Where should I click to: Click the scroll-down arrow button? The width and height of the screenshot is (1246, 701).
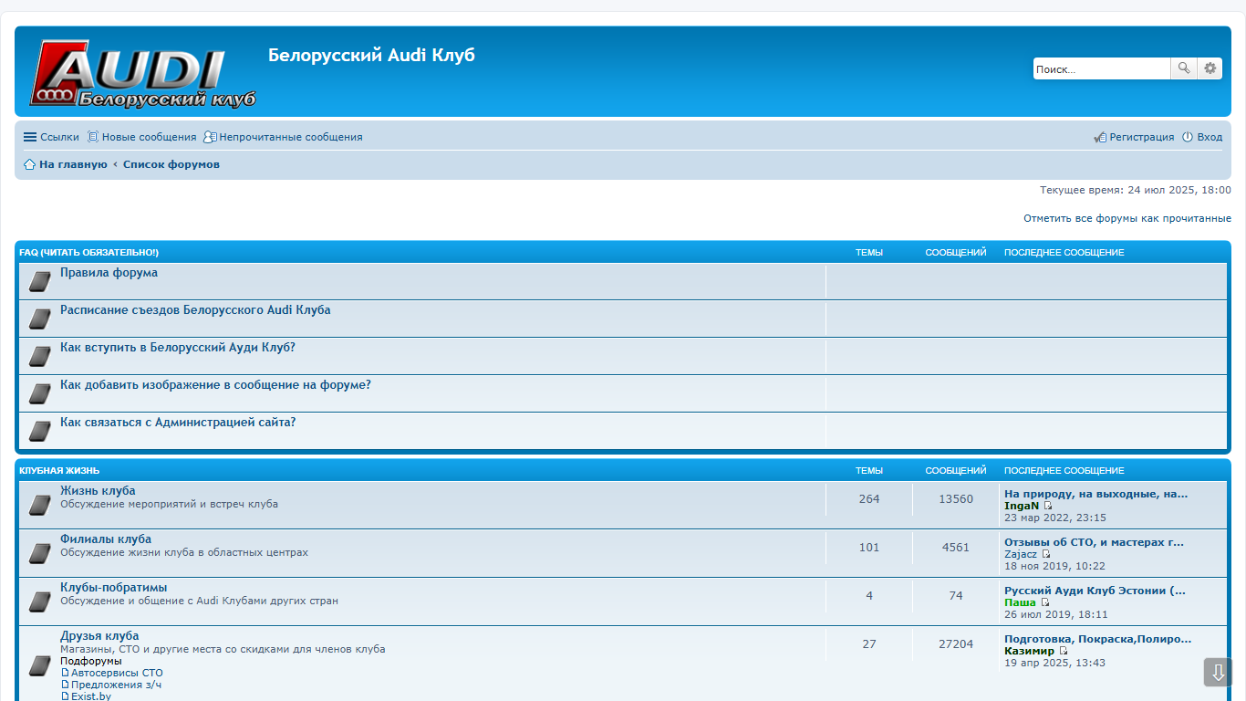click(x=1218, y=672)
